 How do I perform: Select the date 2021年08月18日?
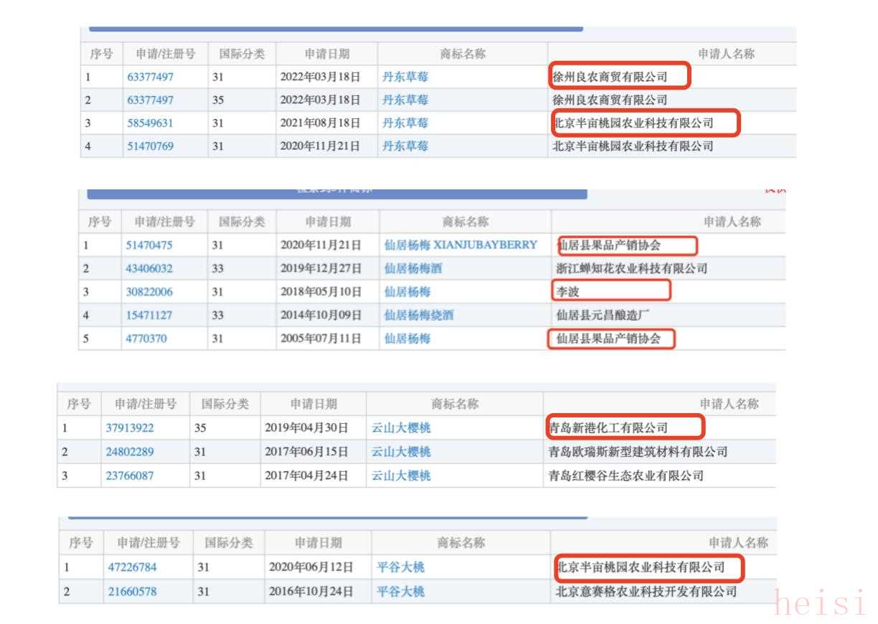coord(320,123)
